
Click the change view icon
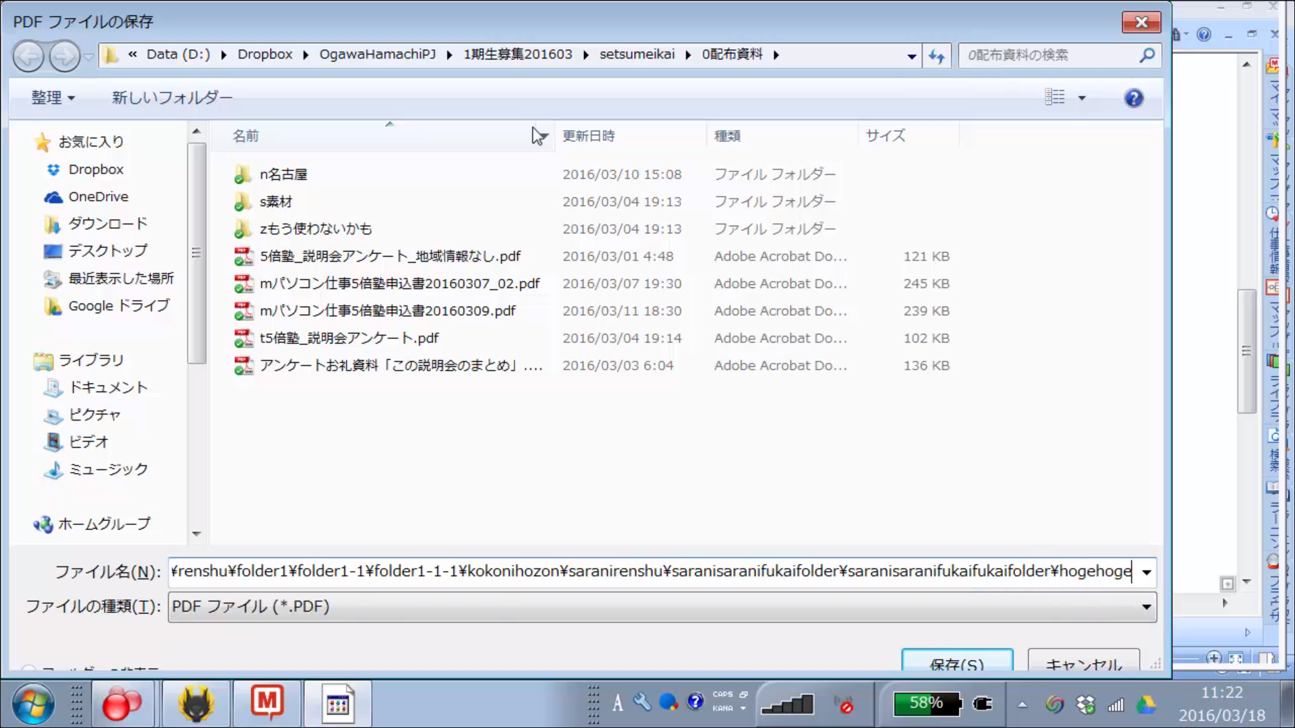click(x=1055, y=98)
